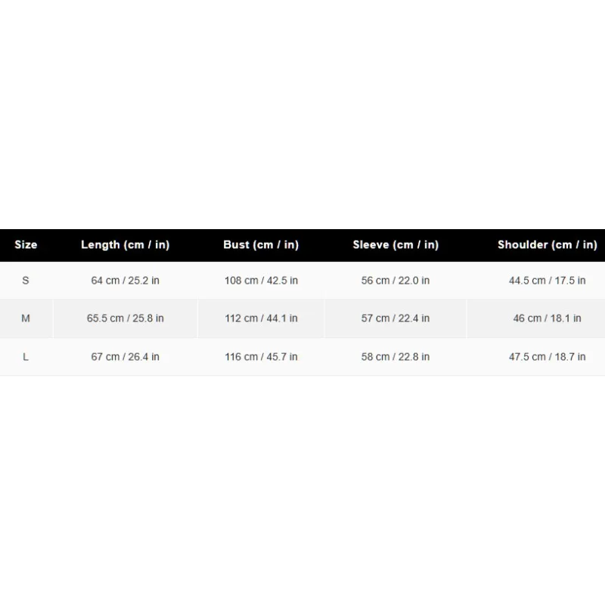Click the Sleeve (cm / in) header
The width and height of the screenshot is (605, 605).
[x=396, y=244]
